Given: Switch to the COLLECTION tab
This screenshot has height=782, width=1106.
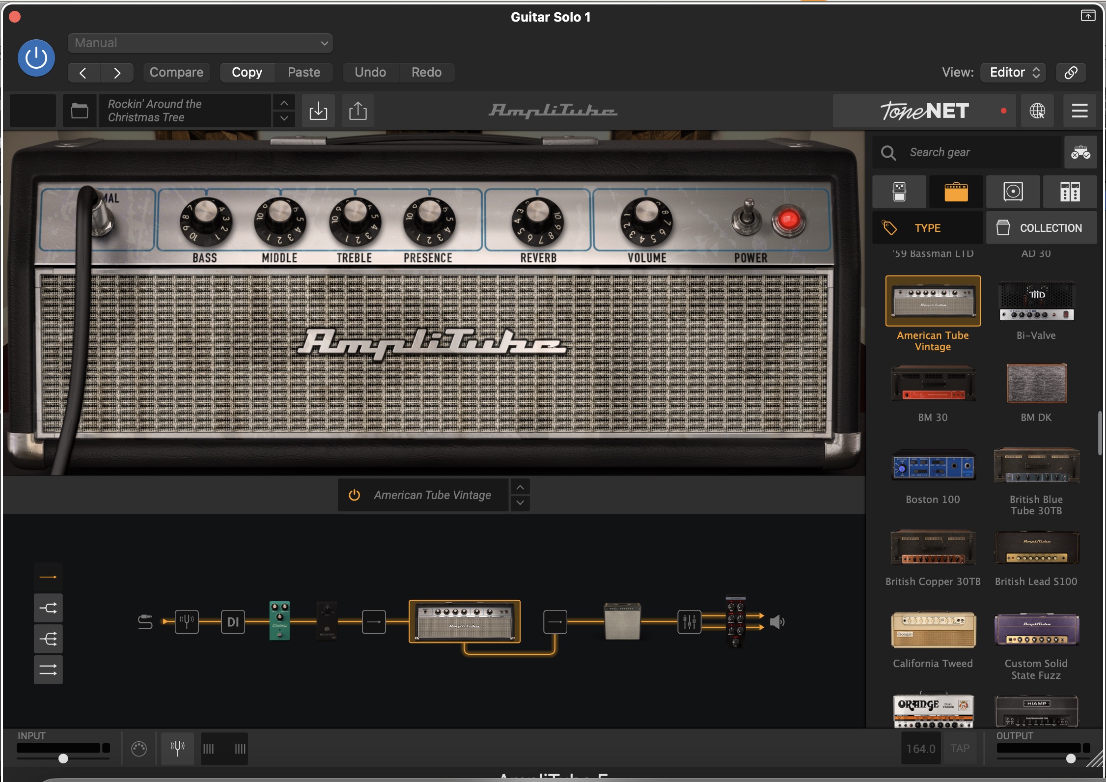Looking at the screenshot, I should 1042,228.
